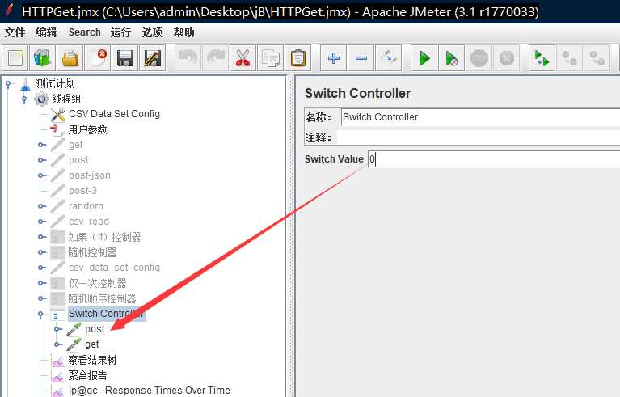The width and height of the screenshot is (620, 397).
Task: Expand get under Switch Controller
Action: 58,344
